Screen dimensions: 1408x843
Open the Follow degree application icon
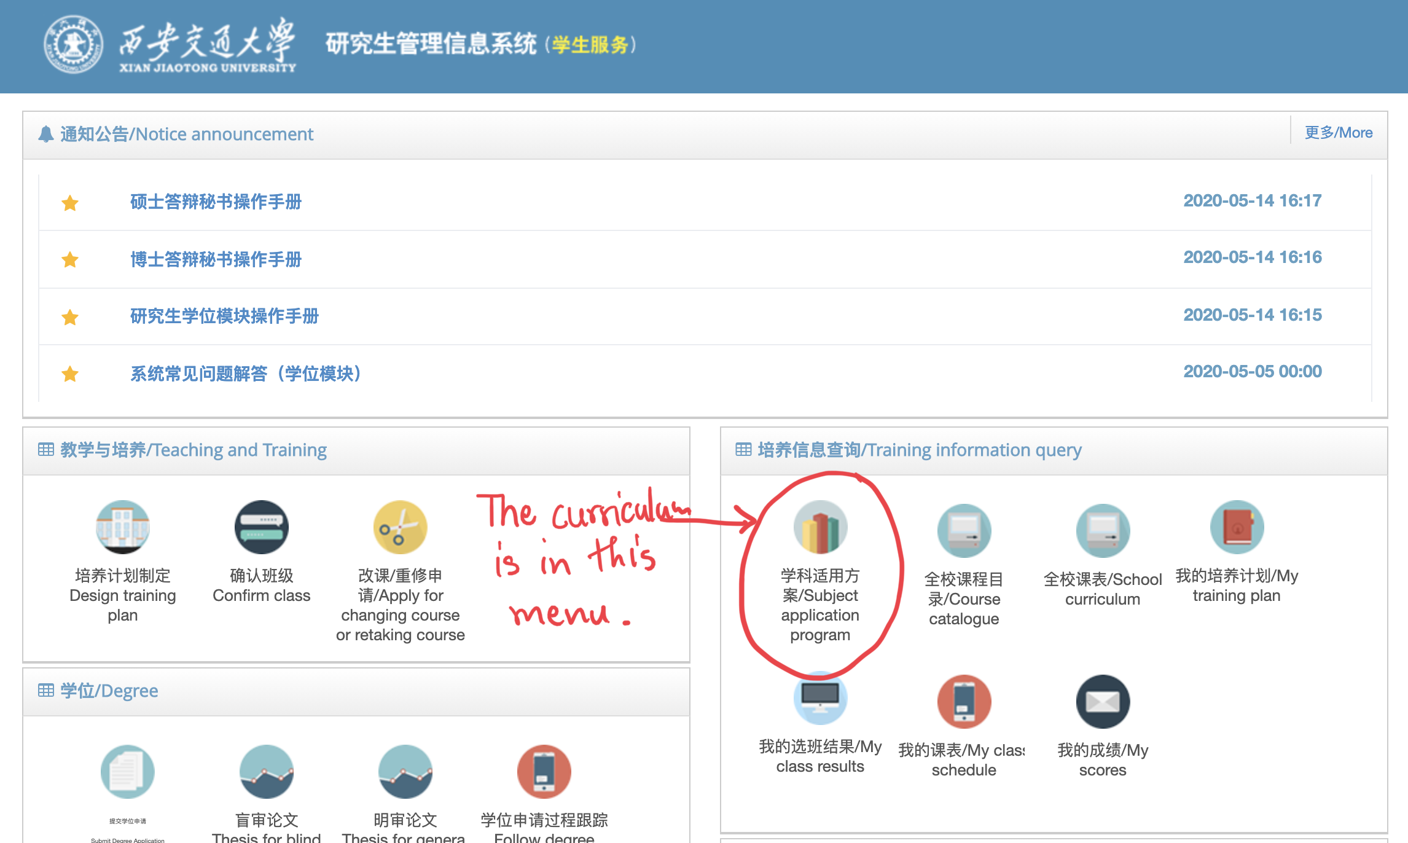pos(544,772)
